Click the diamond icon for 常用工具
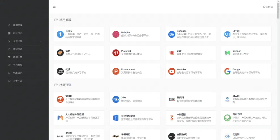Viewport: 280px width, 140px height. (x=9, y=57)
